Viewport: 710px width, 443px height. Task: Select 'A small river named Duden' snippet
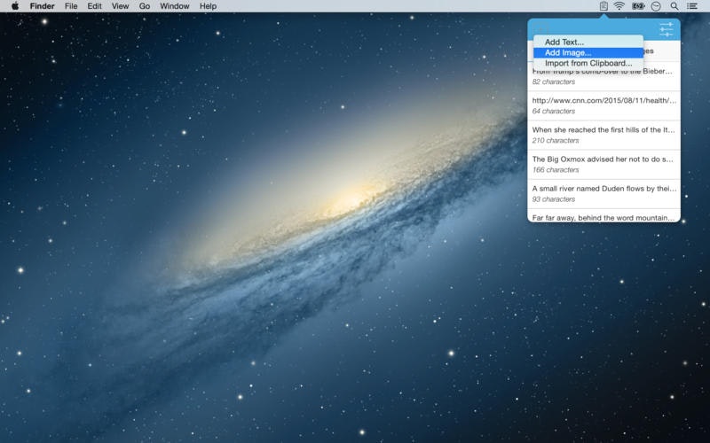click(x=603, y=193)
